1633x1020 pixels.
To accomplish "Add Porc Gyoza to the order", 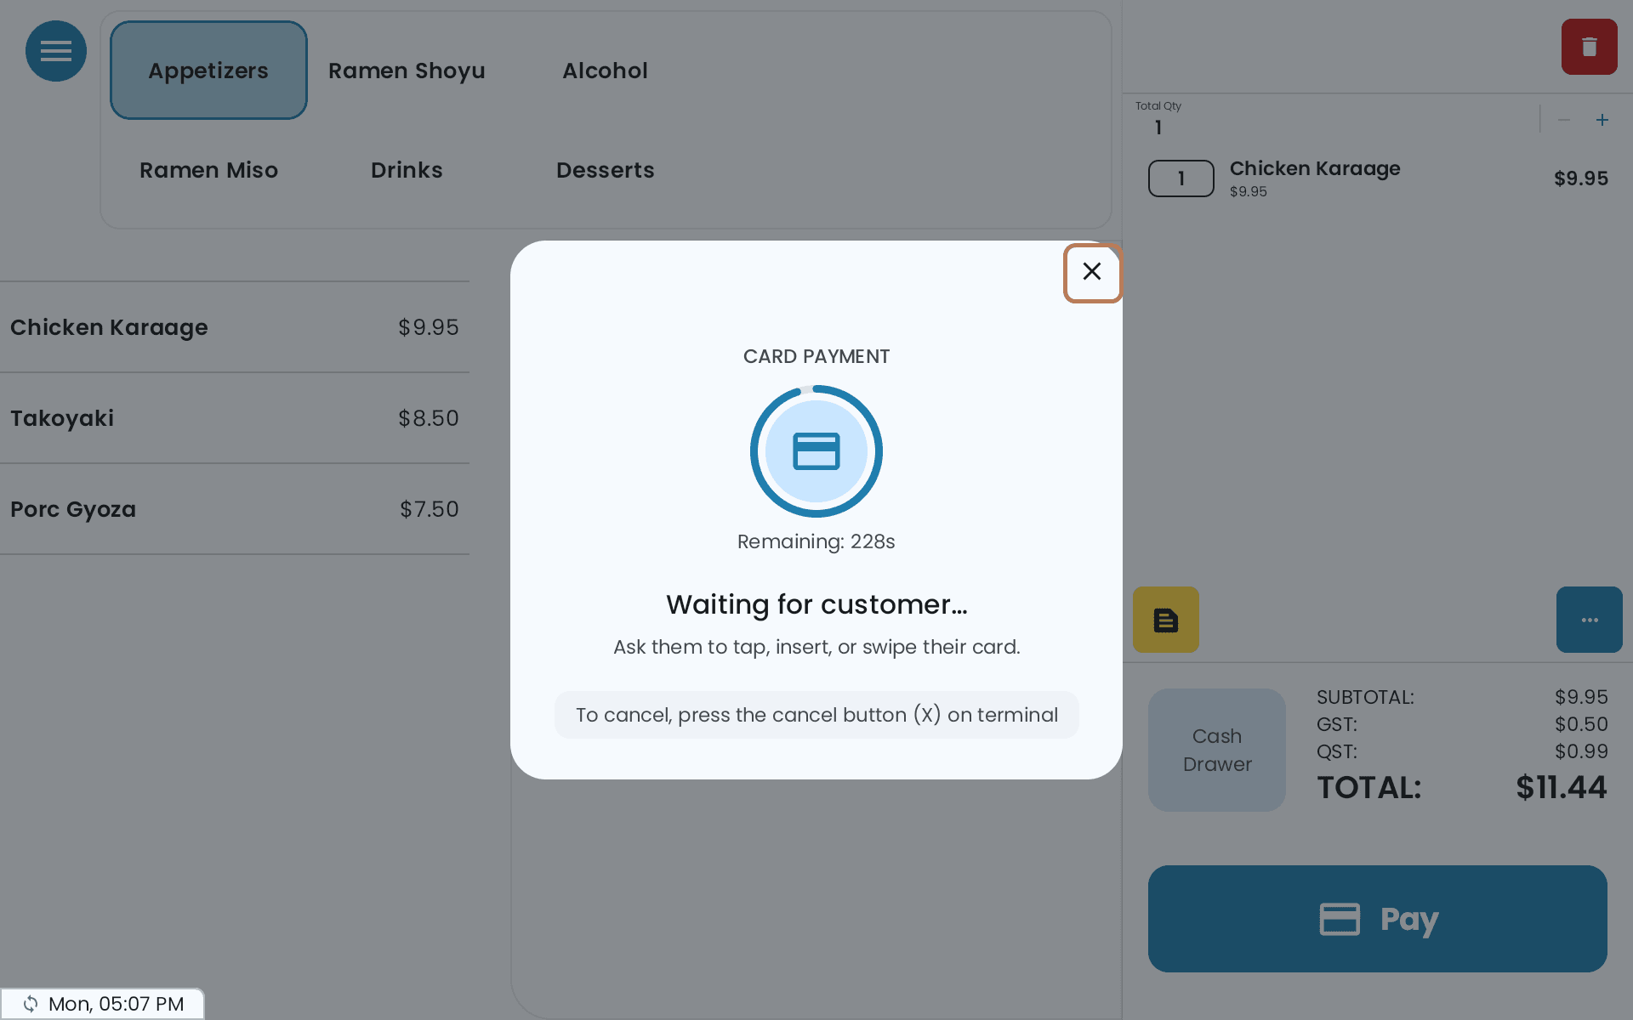I will tap(235, 509).
